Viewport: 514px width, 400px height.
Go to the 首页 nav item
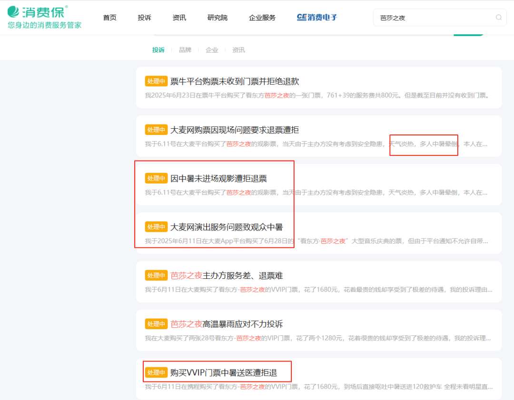click(109, 18)
